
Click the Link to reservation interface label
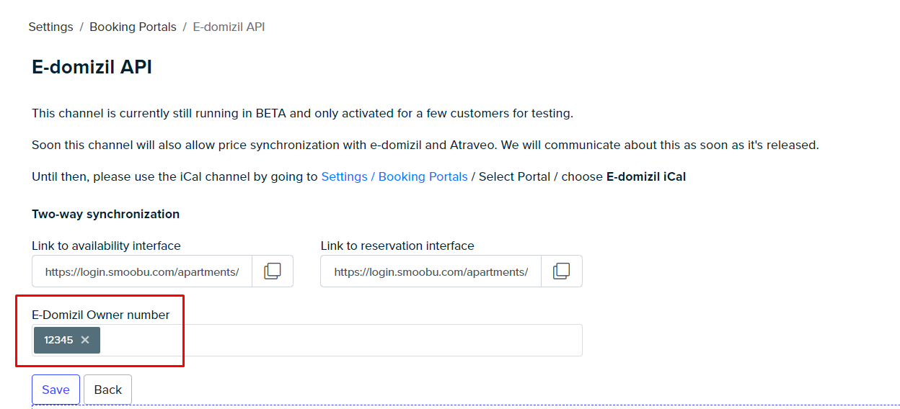click(397, 246)
